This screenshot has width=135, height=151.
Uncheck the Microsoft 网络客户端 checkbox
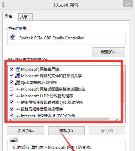[x=12, y=69]
